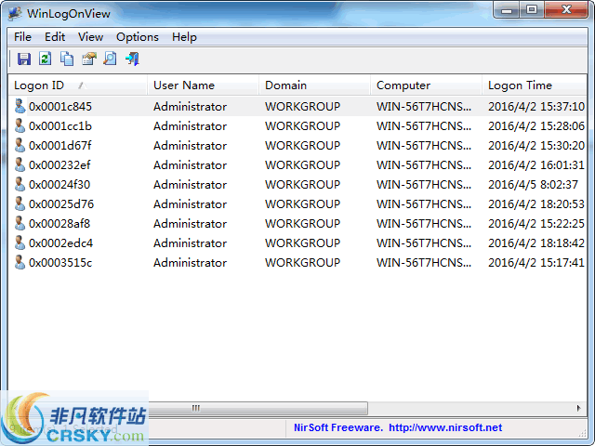Click user icon of row 0x0002edc4
This screenshot has height=446, width=595.
20,243
